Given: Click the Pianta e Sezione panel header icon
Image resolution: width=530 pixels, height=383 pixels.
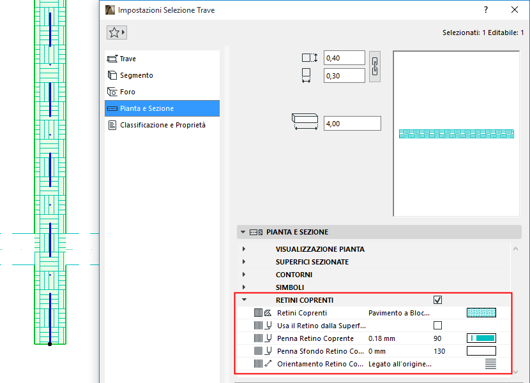Looking at the screenshot, I should point(256,232).
